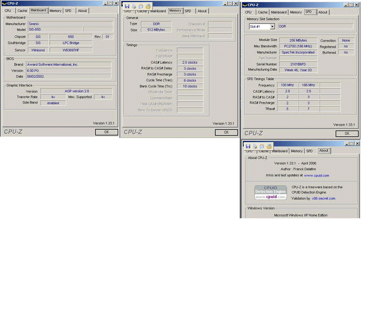Open Mainboard tab in the SPD window
Viewport: 392px width, 313px height.
(x=279, y=12)
